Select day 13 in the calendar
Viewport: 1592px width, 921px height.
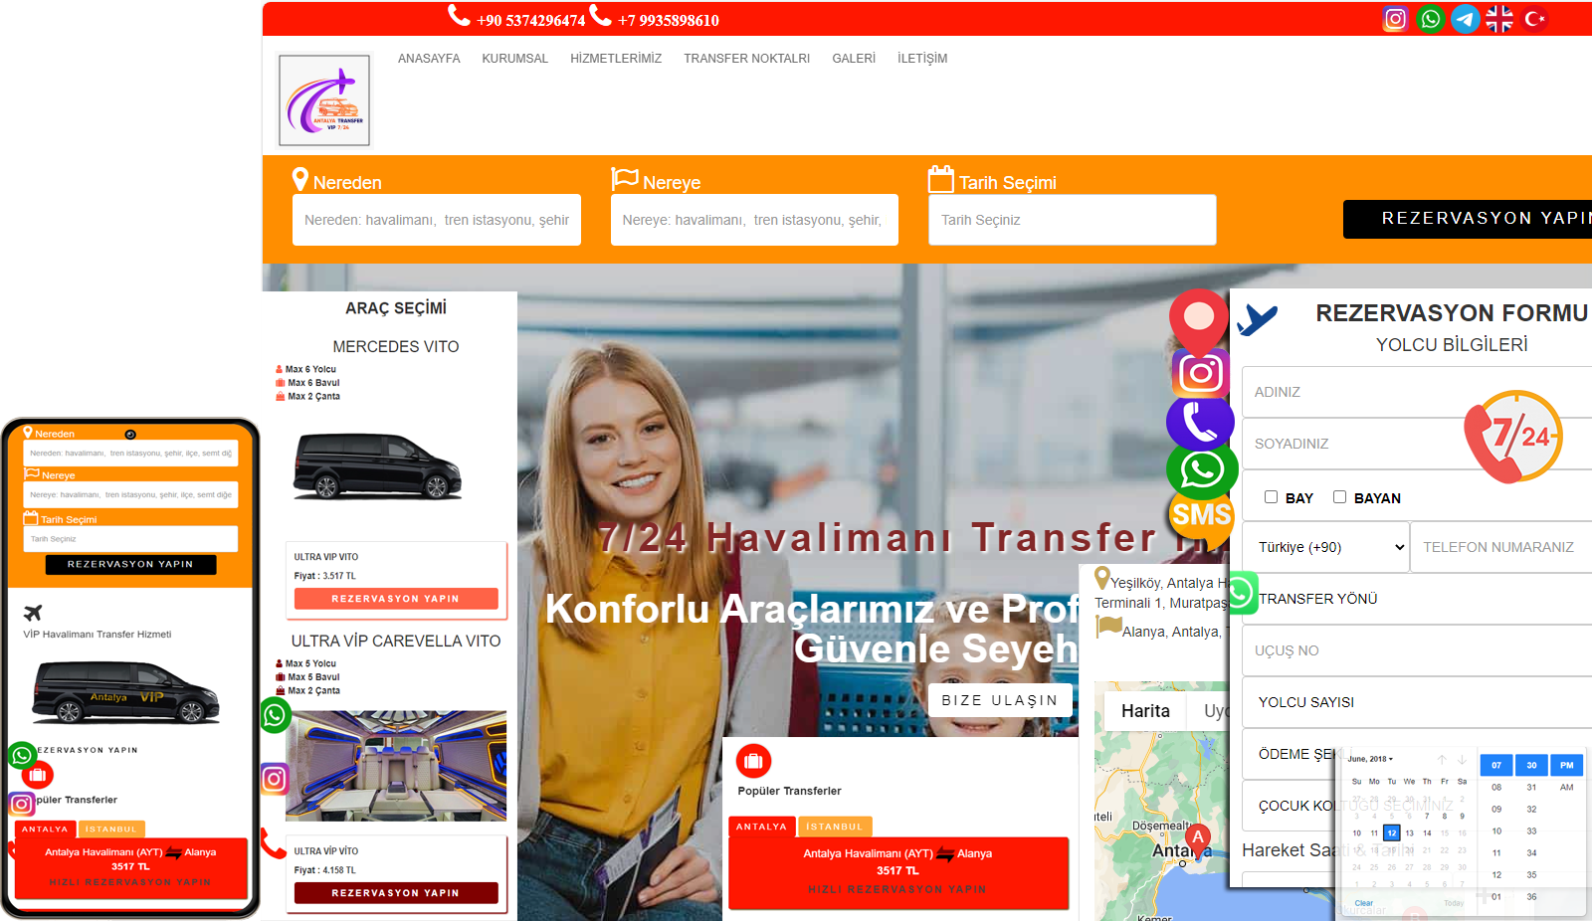[1409, 833]
